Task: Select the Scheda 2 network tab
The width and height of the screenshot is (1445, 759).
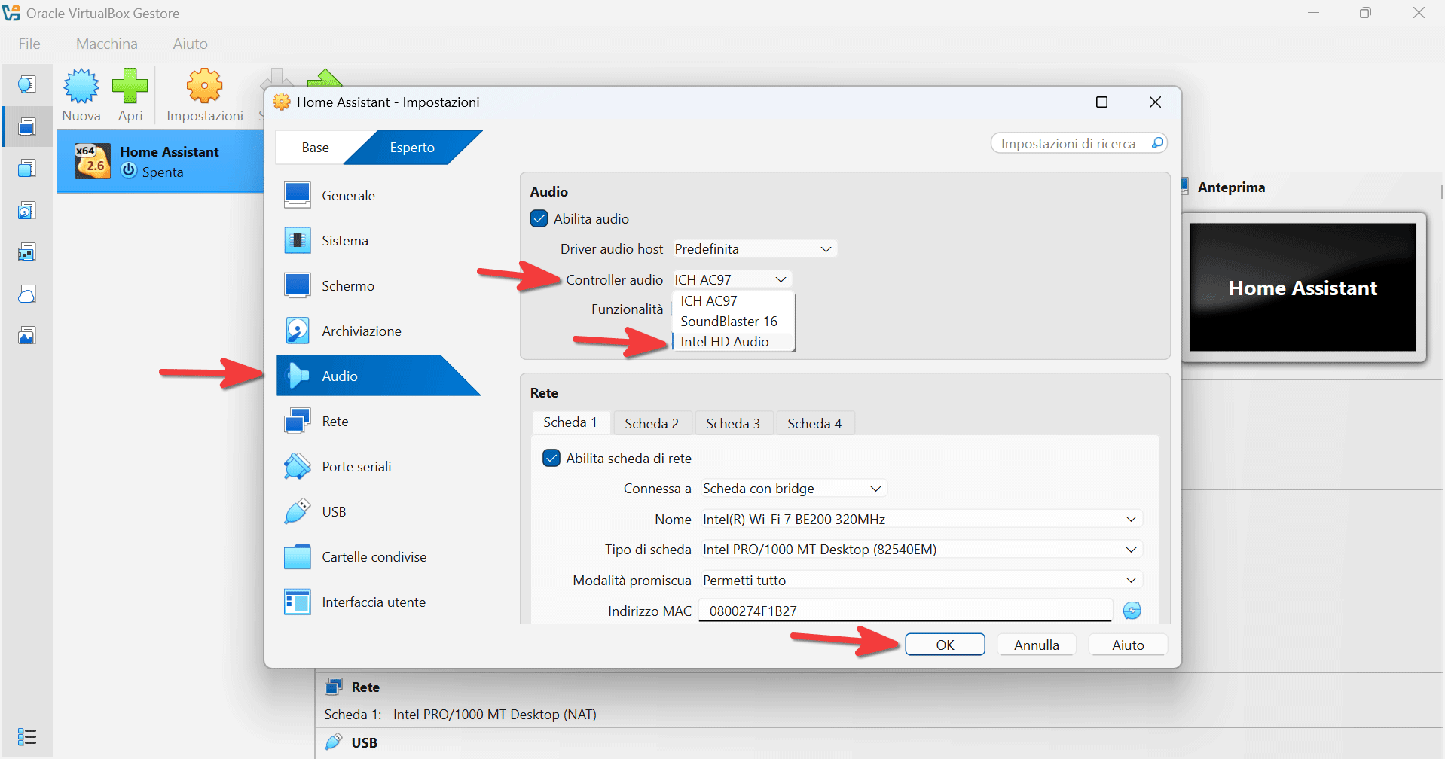Action: tap(652, 423)
